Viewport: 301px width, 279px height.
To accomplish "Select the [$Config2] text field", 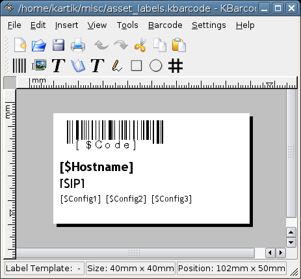I will [x=126, y=199].
